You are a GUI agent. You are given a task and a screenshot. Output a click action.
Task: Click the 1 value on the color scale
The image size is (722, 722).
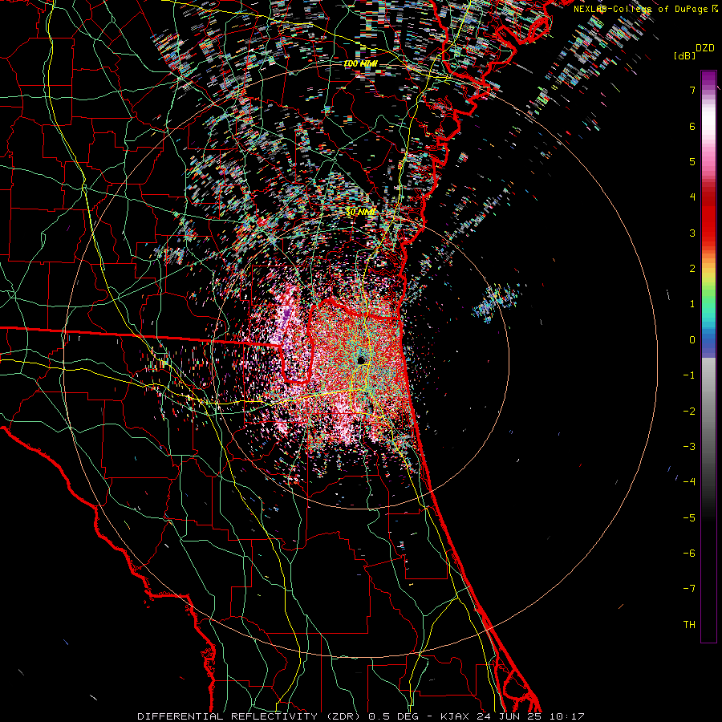pyautogui.click(x=692, y=304)
